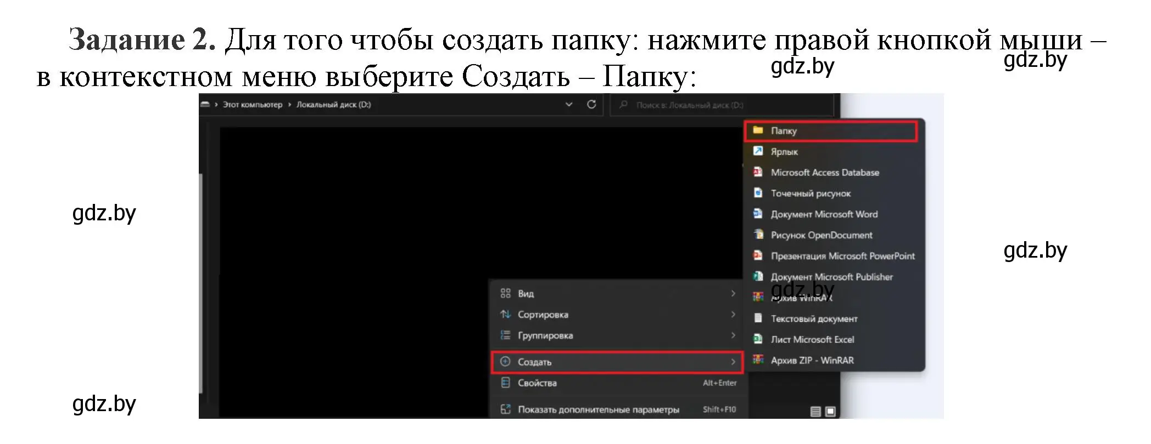Expand the address bar history dropdown

[569, 105]
